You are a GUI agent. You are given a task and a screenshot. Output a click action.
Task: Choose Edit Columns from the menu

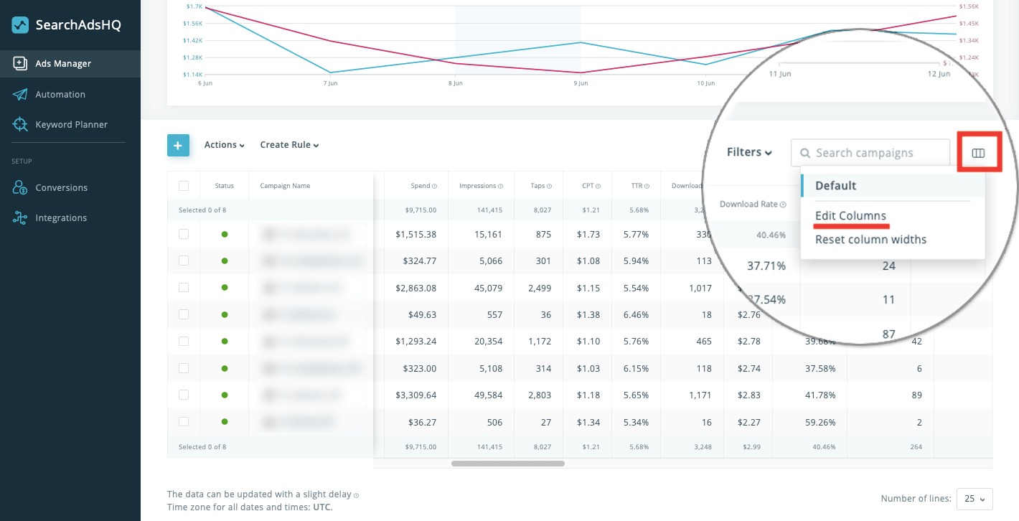point(852,215)
